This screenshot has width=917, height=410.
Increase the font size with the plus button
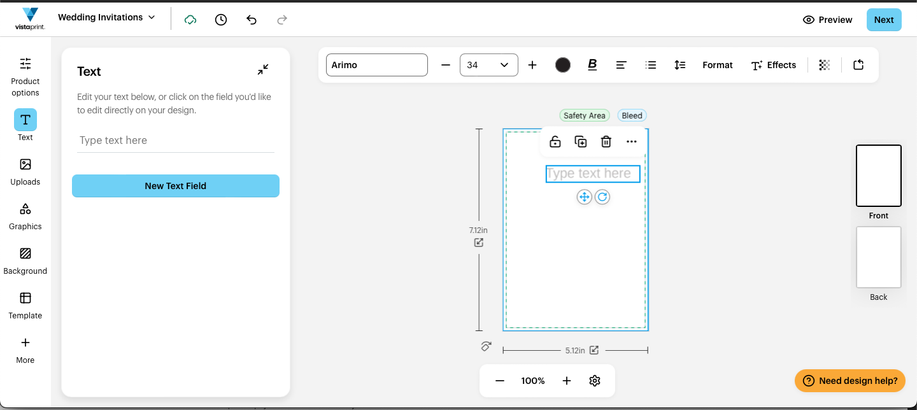click(x=532, y=65)
